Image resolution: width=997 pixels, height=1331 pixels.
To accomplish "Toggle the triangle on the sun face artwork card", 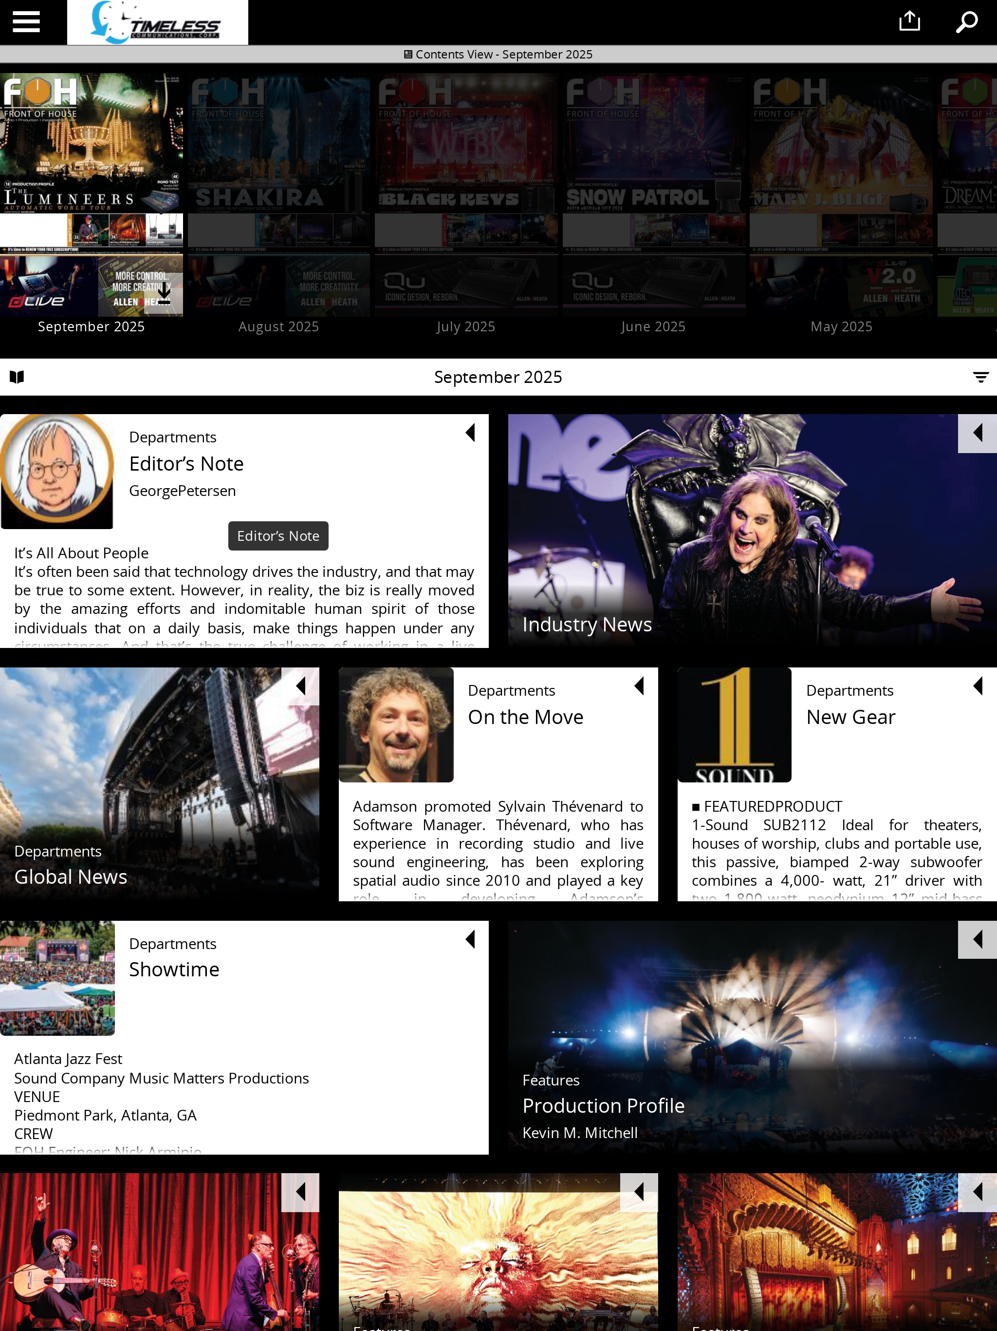I will coord(639,1192).
